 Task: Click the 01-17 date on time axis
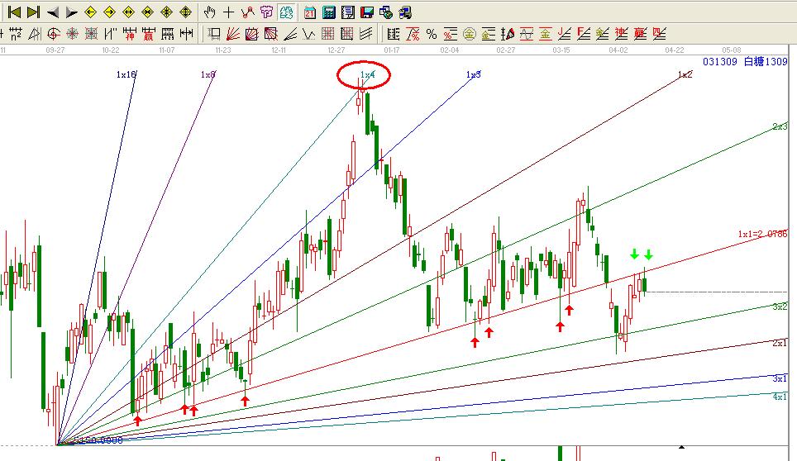392,50
